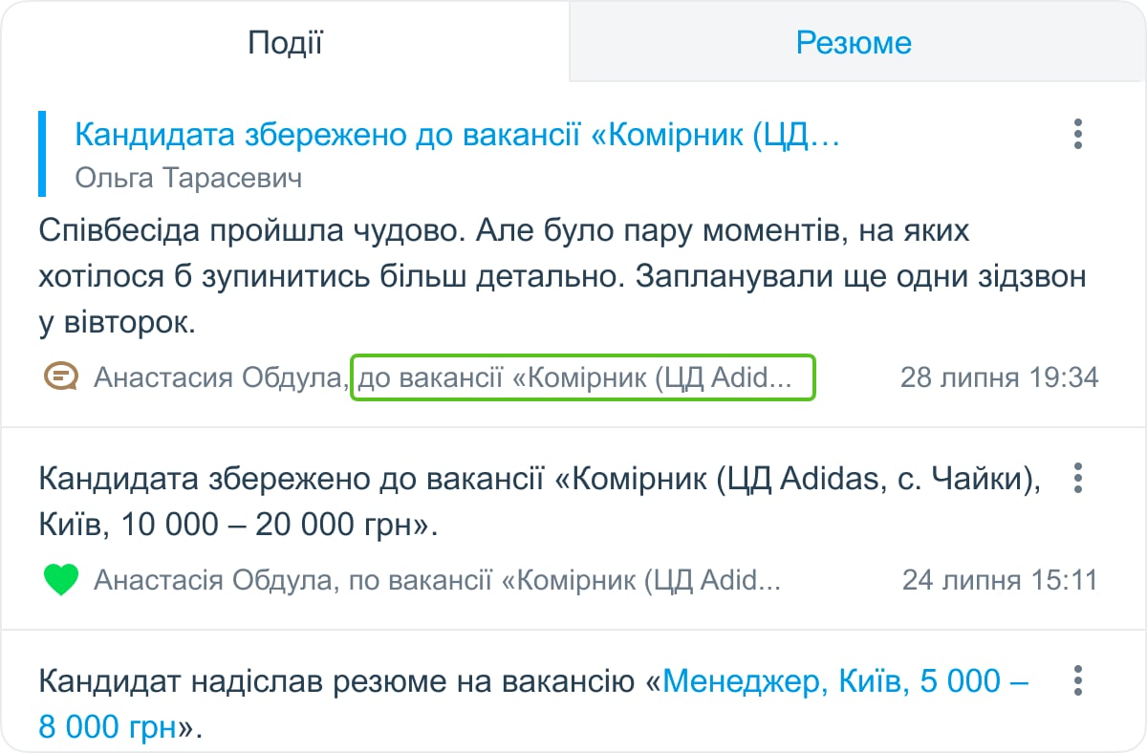Open the Події tab
This screenshot has height=753, width=1147.
pyautogui.click(x=285, y=43)
